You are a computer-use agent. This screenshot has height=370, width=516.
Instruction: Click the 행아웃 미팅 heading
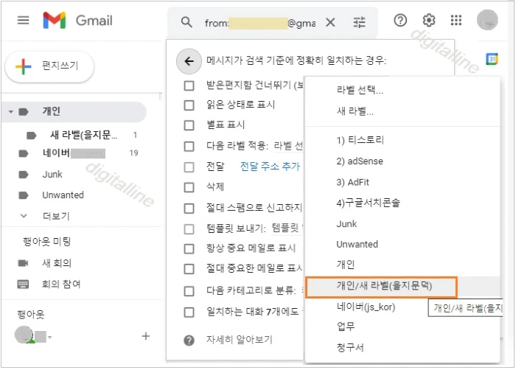(x=46, y=242)
